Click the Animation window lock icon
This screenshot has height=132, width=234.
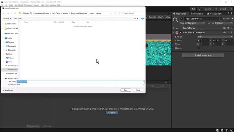pos(166,82)
